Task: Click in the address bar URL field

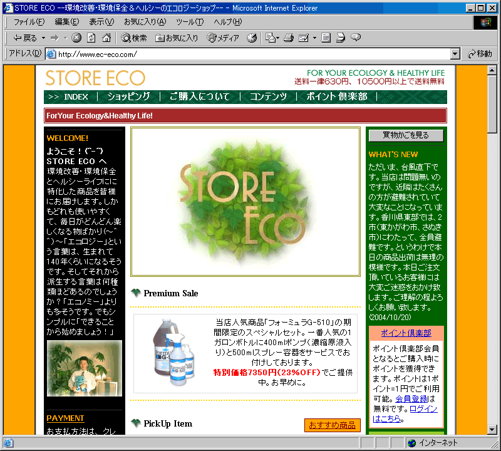Action: point(252,54)
